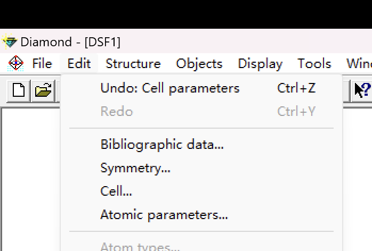Open the Objects menu
Screen dimensions: 372x251
pyautogui.click(x=199, y=63)
